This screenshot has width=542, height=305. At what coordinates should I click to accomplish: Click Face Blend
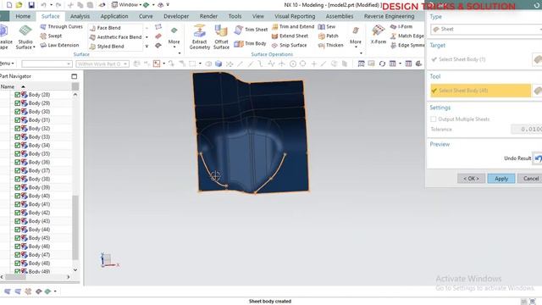coord(105,28)
